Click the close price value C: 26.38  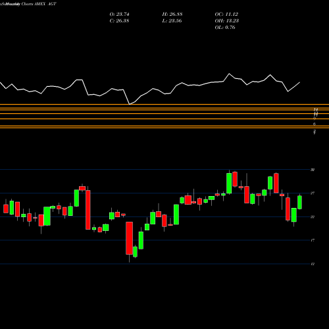point(119,21)
